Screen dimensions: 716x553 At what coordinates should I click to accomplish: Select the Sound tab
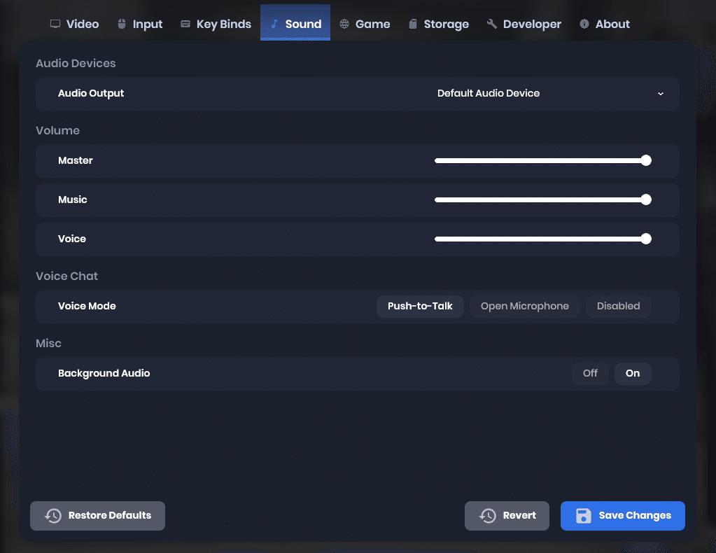pos(295,23)
